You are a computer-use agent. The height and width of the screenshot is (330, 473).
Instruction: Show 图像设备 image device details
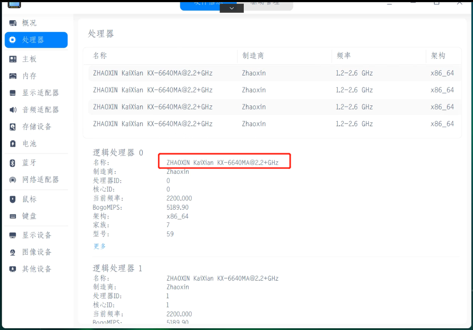click(x=36, y=252)
